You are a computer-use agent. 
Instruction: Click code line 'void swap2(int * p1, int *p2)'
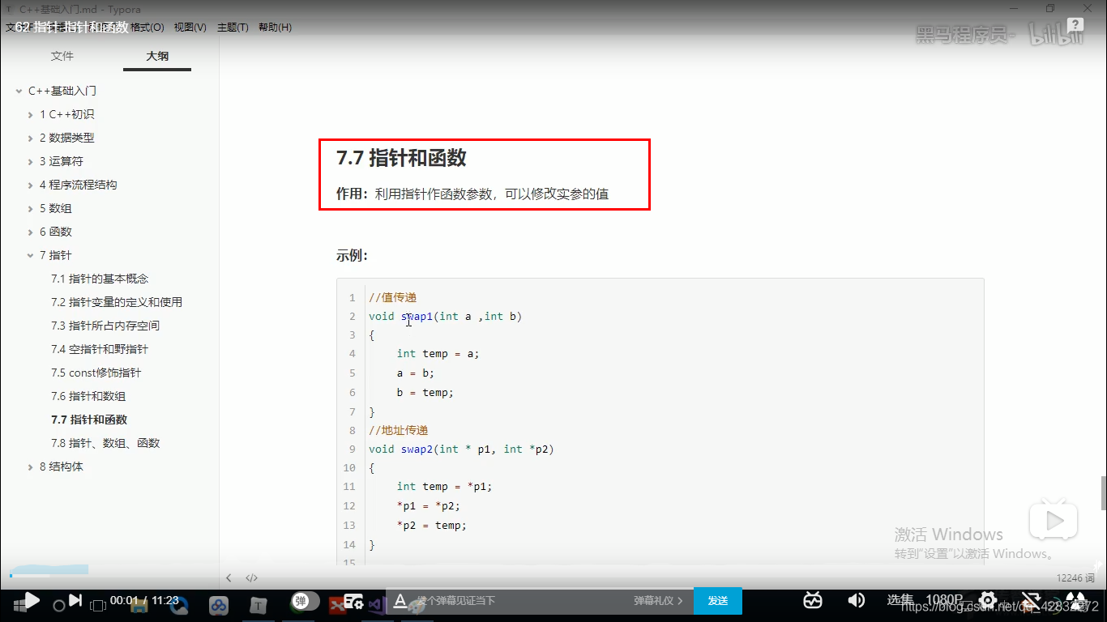(461, 449)
